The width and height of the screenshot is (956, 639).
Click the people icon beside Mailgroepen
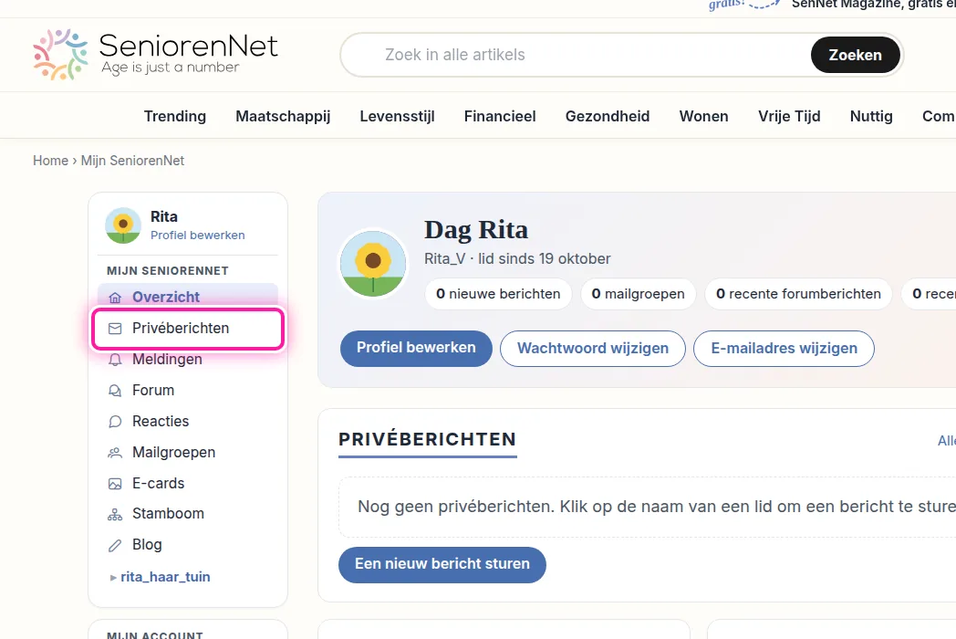pos(115,453)
